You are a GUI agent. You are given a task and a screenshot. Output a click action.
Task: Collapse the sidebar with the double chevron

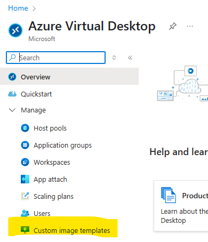[x=130, y=58]
